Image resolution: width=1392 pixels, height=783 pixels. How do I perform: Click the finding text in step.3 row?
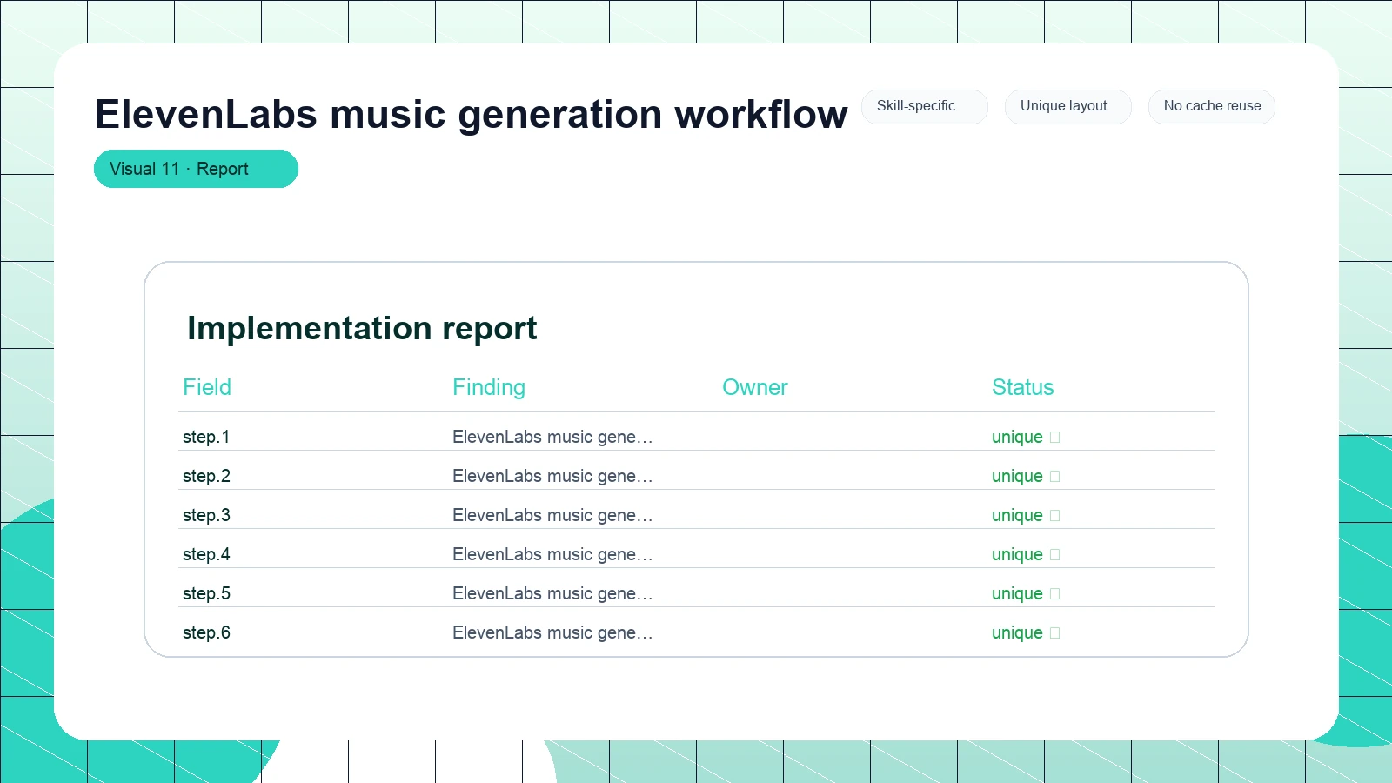click(x=552, y=515)
